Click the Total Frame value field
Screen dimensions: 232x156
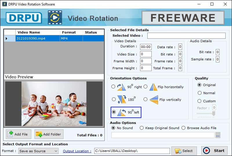[x=180, y=68]
